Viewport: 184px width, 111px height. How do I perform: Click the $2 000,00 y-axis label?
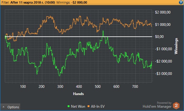(163, 12)
